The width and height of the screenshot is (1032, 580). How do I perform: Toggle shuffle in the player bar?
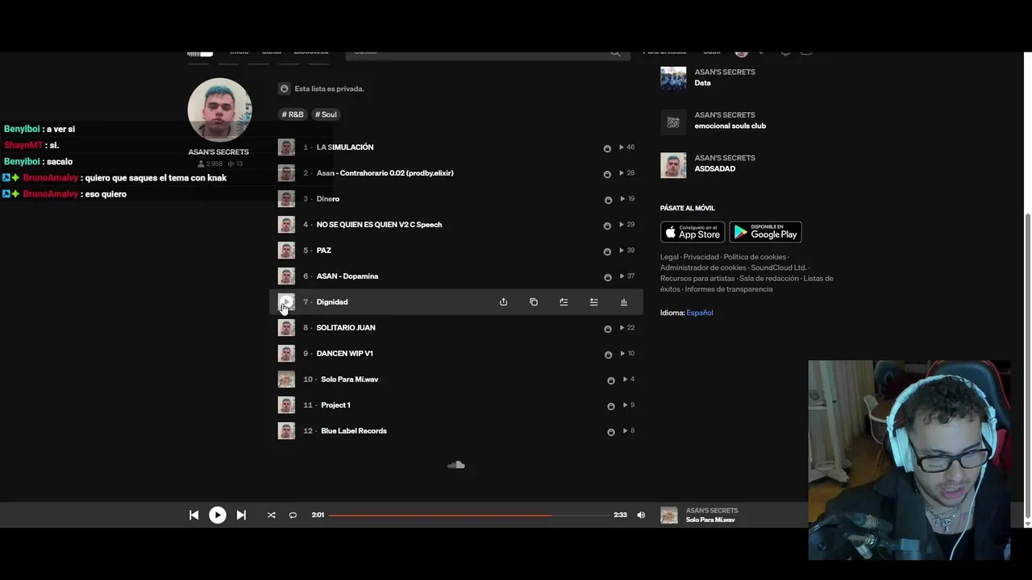(x=271, y=515)
